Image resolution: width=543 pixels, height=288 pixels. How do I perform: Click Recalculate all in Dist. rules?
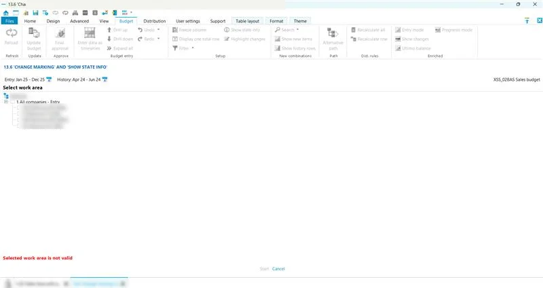(x=368, y=30)
